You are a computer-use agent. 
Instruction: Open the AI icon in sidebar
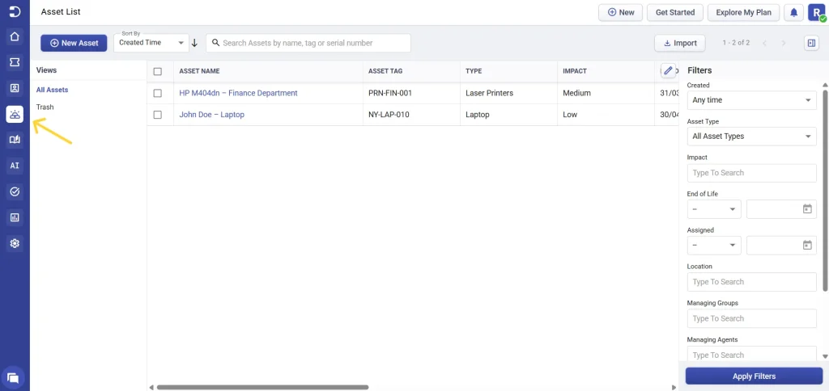click(15, 166)
